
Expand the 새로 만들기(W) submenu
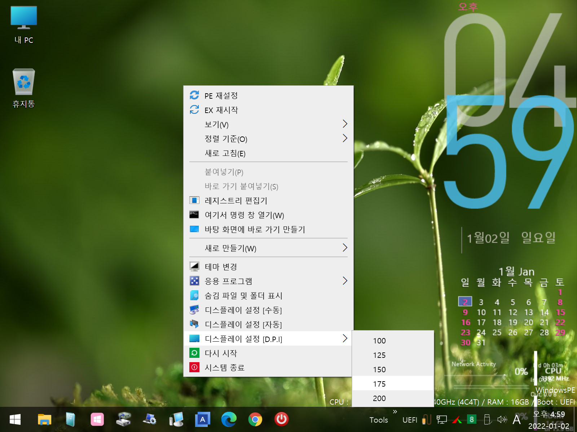268,248
